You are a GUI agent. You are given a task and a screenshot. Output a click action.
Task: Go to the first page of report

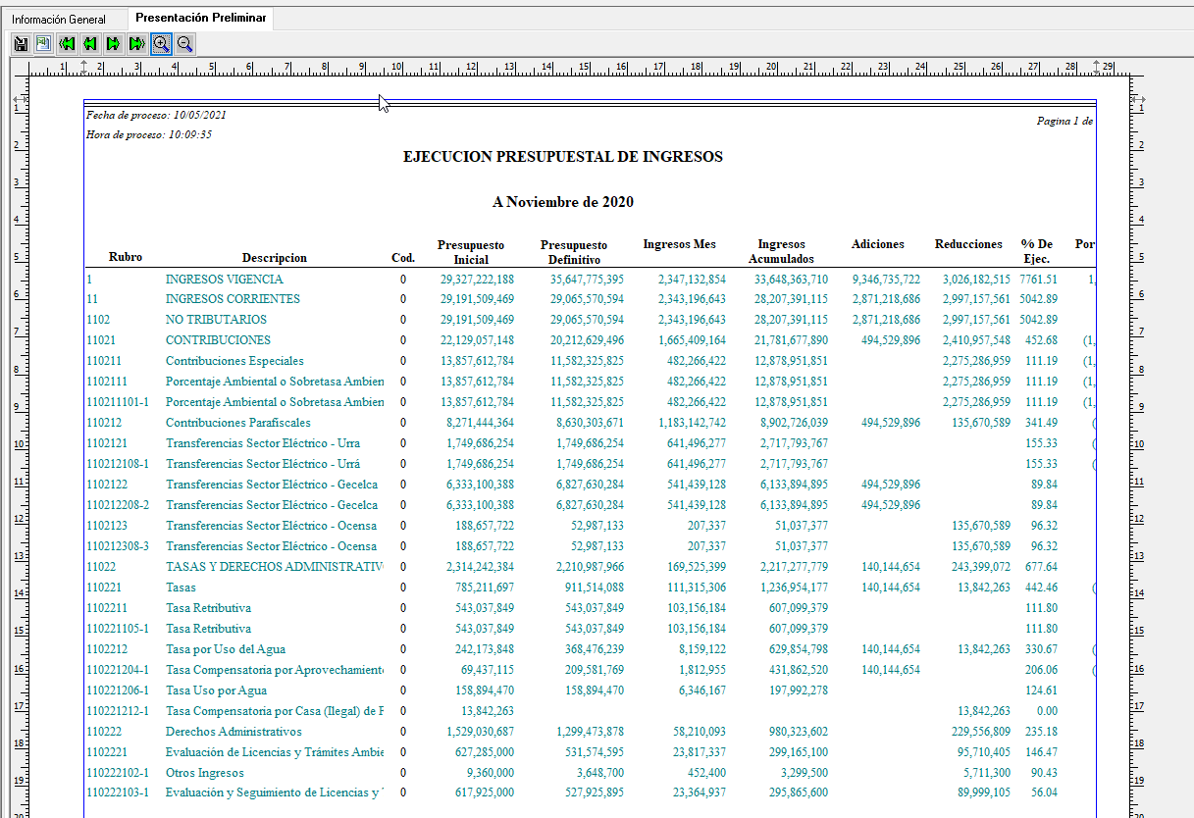pos(67,43)
